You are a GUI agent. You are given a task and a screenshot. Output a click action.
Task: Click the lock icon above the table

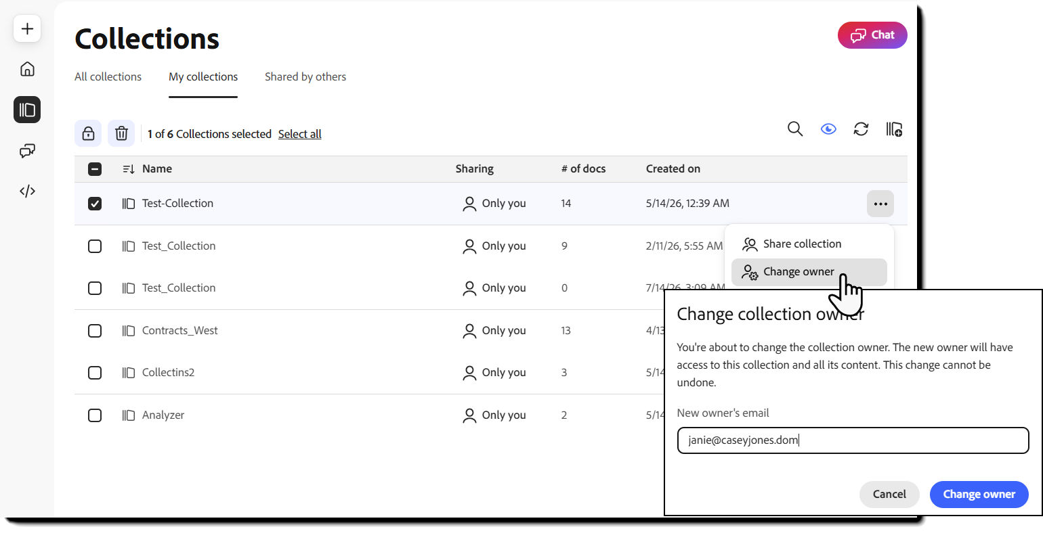[x=88, y=133]
